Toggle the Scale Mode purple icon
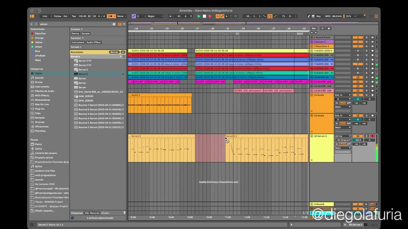The image size is (408, 229). [134, 16]
